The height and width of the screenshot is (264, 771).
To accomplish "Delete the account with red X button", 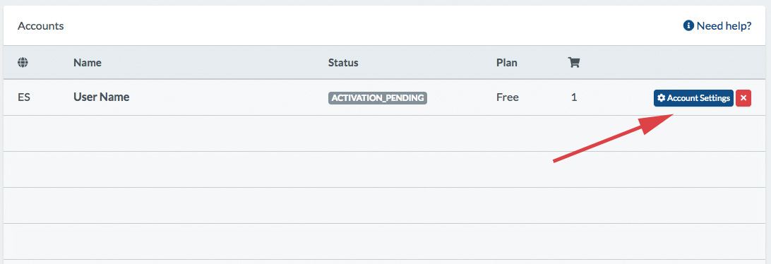I will tap(743, 98).
